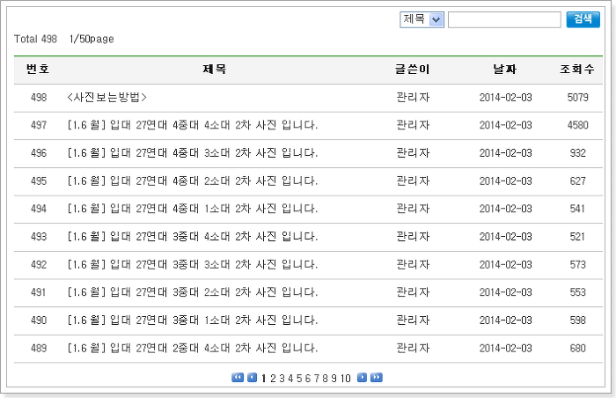Go to page 4 in pagination
Viewport: 616px width, 398px height.
290,379
